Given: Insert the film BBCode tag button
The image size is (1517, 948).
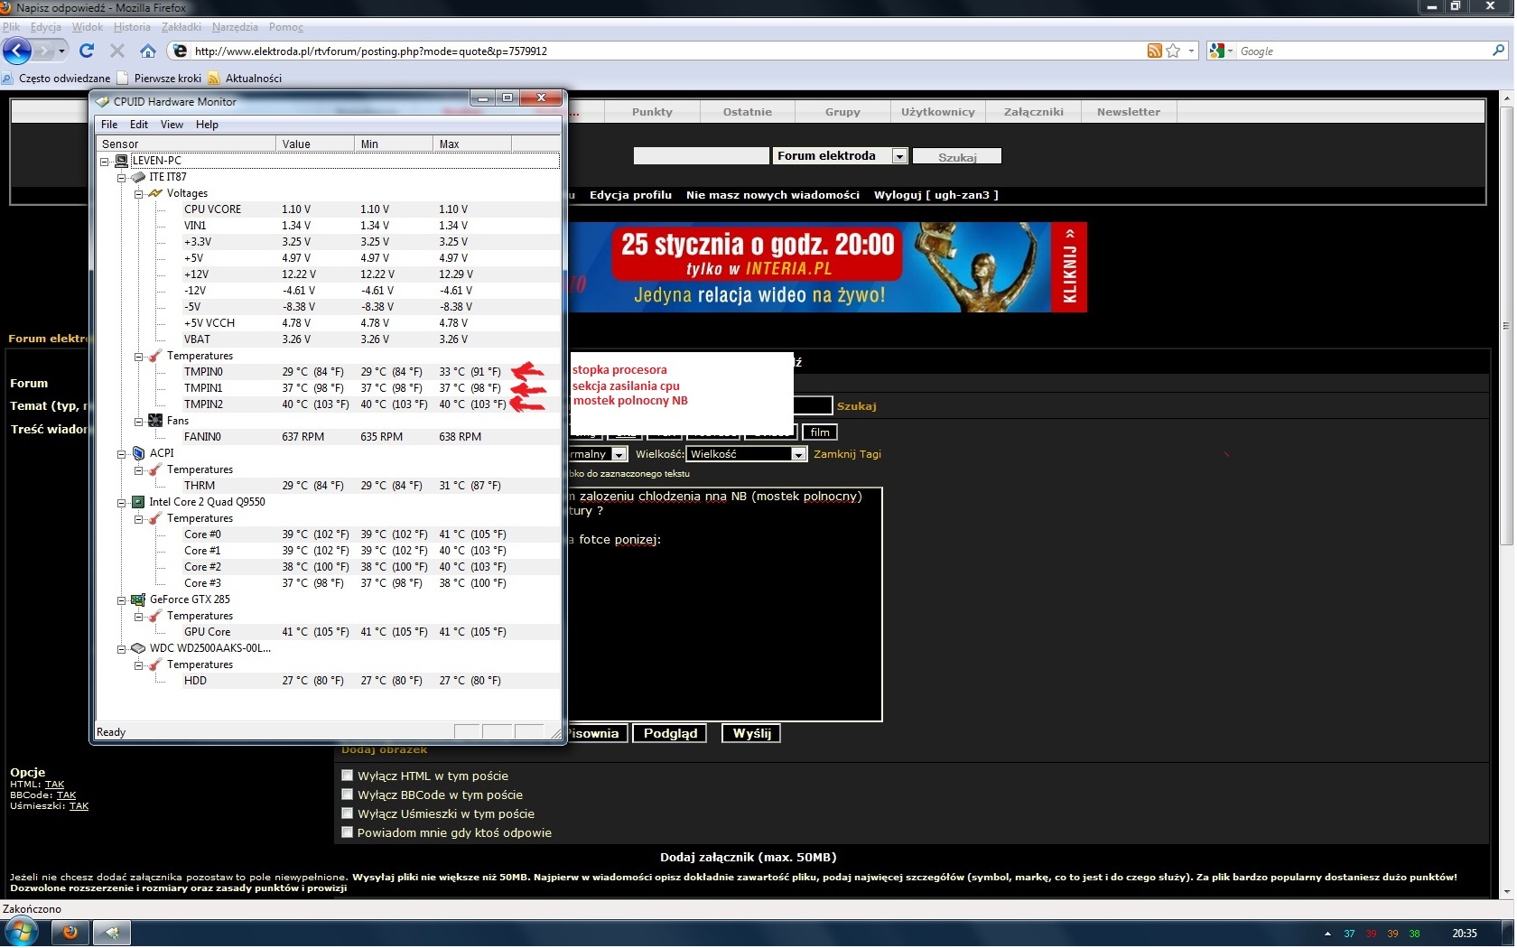Looking at the screenshot, I should (x=820, y=432).
